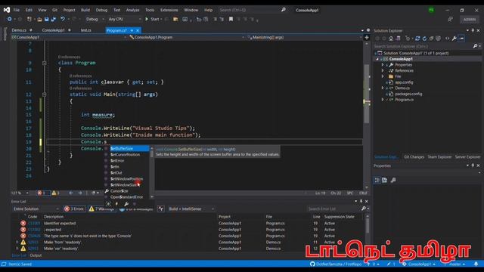Viewport: 484px width, 272px height.
Task: Click Solution Explorer Refresh icon
Action: 424,39
